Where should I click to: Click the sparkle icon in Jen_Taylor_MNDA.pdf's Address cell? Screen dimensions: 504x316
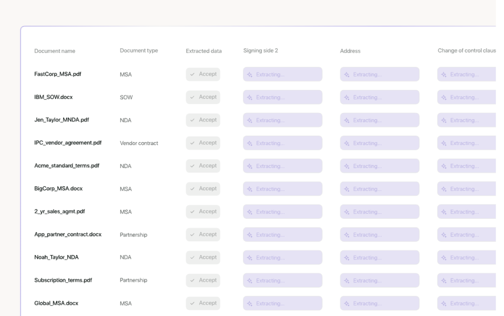pos(346,120)
